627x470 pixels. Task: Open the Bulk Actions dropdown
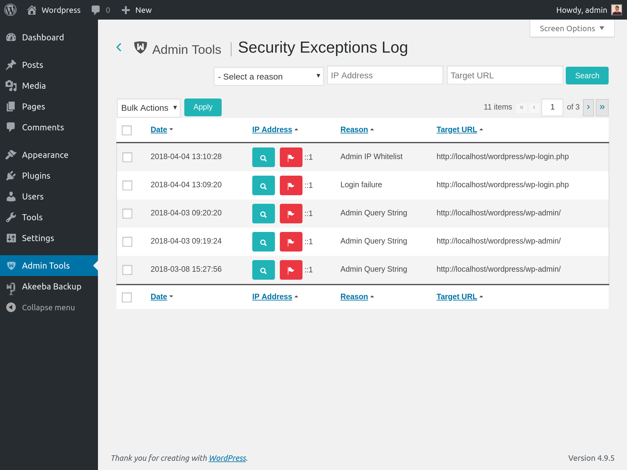click(149, 108)
